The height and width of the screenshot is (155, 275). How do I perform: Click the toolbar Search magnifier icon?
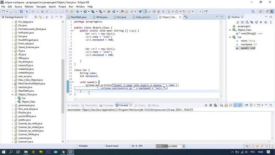coord(253,12)
